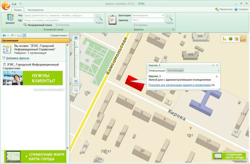This screenshot has width=250, height=164.
Task: Click the Комсомольская street label
Action: pos(117,56)
